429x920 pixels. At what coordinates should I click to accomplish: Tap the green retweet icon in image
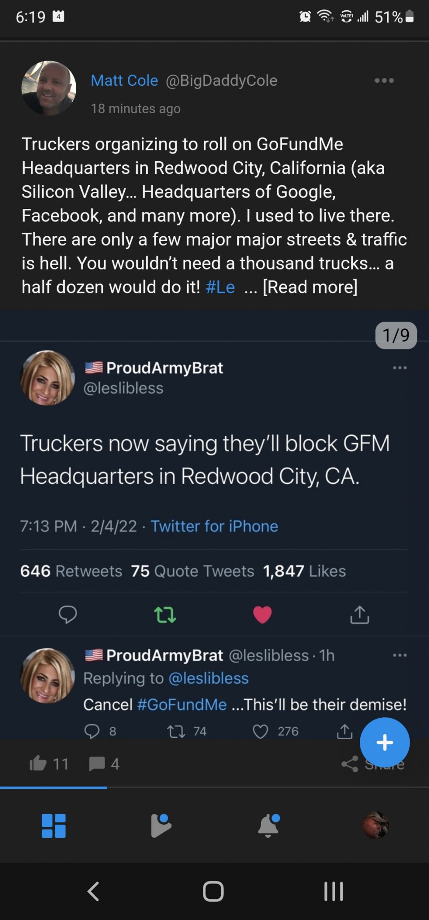point(165,615)
